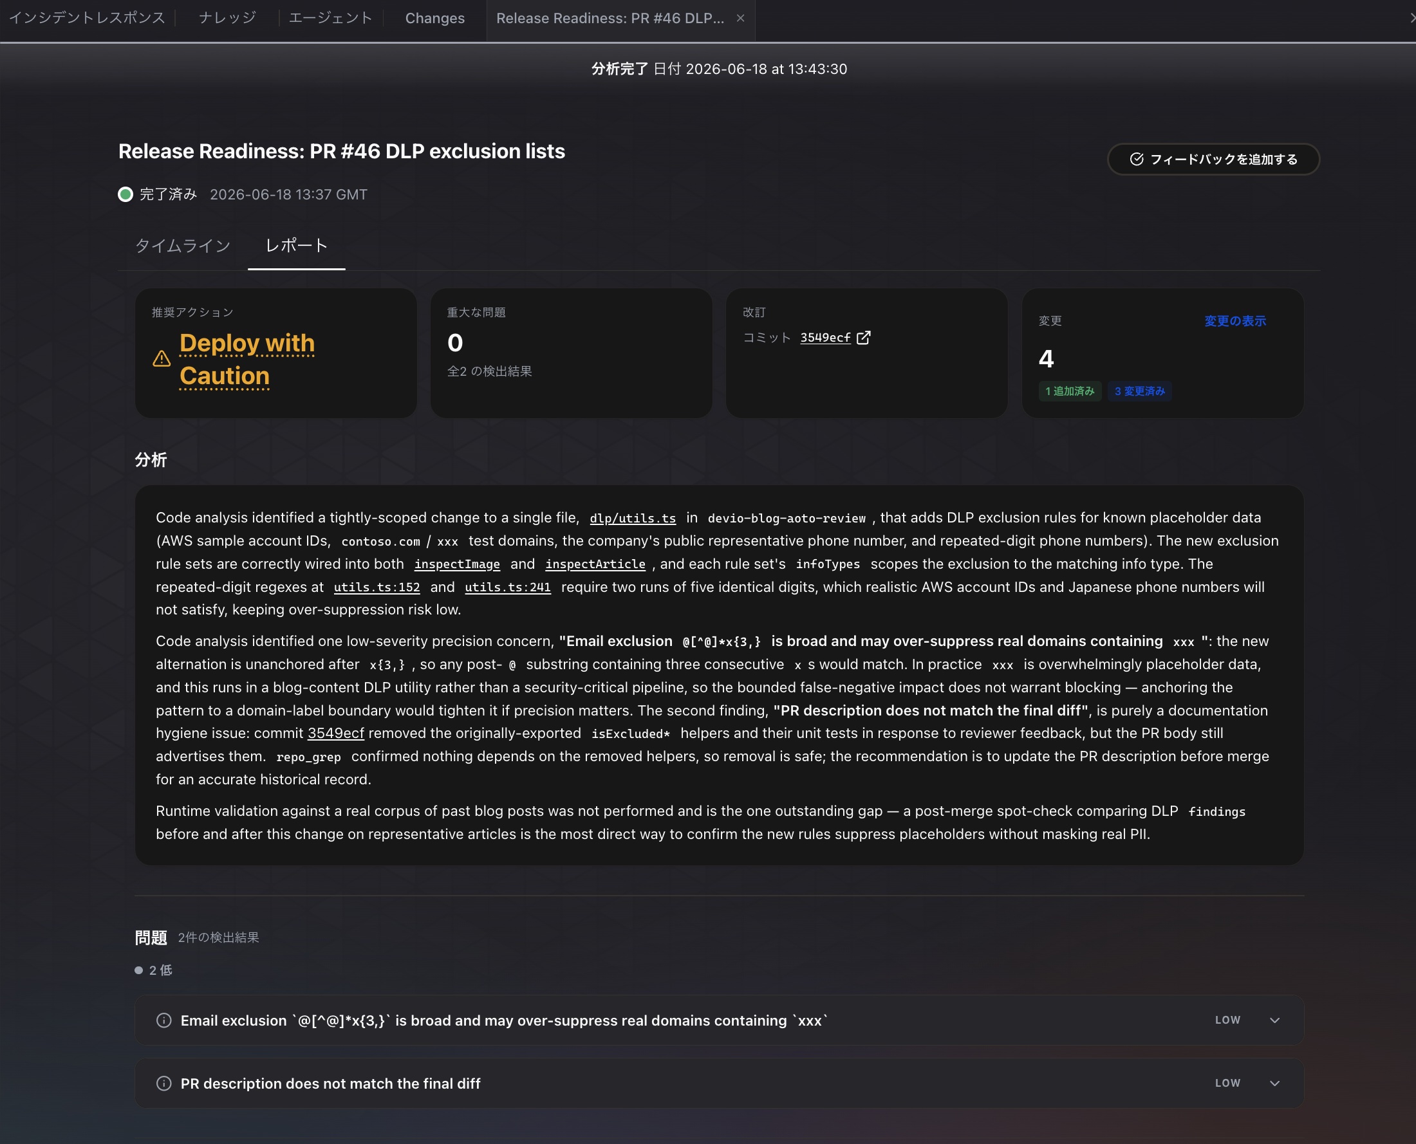Screen dimensions: 1416x1144
Task: Open dlp/utils.ts file link
Action: 632,518
